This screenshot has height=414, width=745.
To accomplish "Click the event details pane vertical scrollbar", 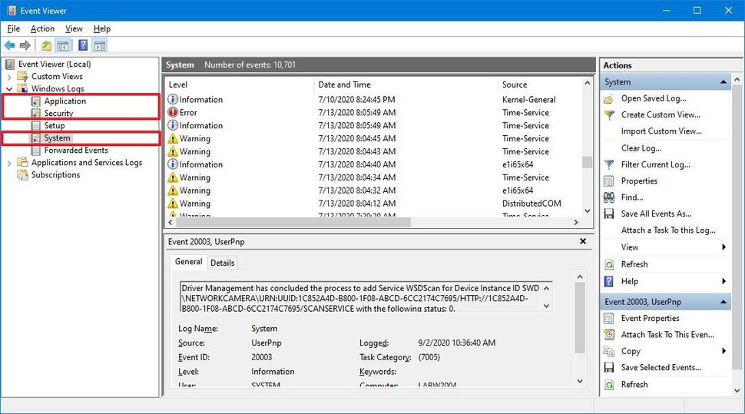I will click(x=580, y=329).
